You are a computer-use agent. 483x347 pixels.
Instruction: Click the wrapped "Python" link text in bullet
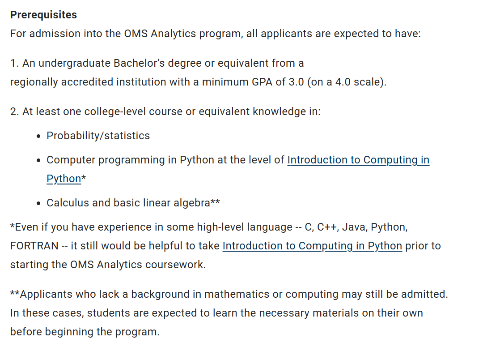tap(64, 179)
